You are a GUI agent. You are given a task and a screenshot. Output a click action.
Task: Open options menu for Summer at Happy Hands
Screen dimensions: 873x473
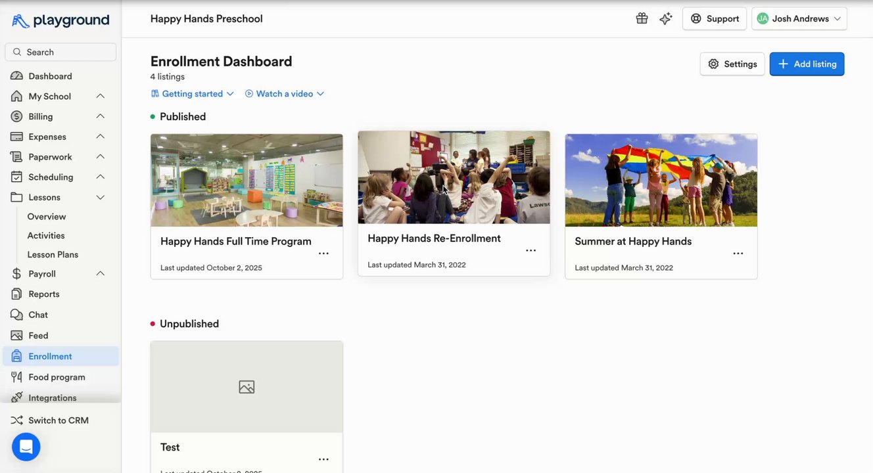(x=738, y=254)
